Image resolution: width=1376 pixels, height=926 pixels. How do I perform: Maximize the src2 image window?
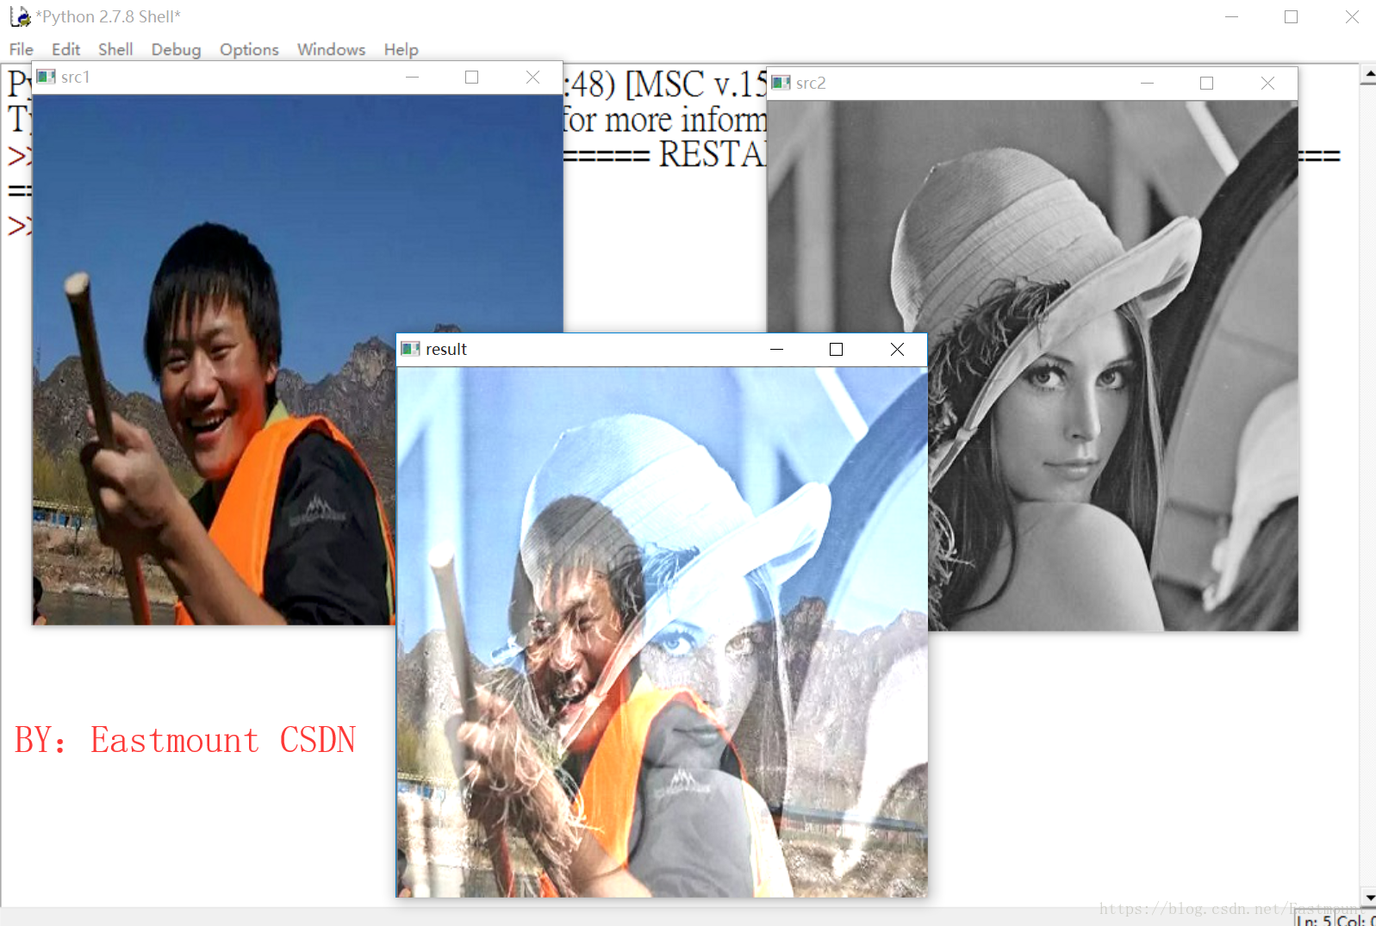coord(1207,84)
